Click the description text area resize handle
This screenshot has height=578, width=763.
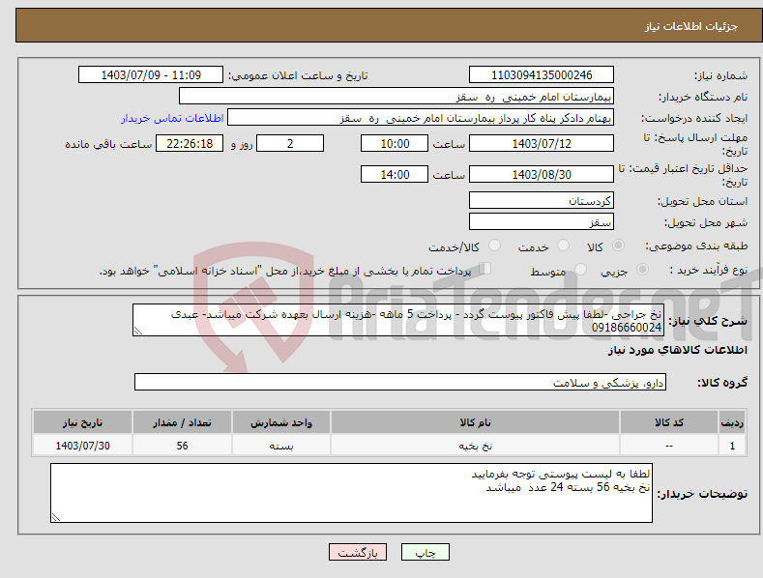coord(138,331)
